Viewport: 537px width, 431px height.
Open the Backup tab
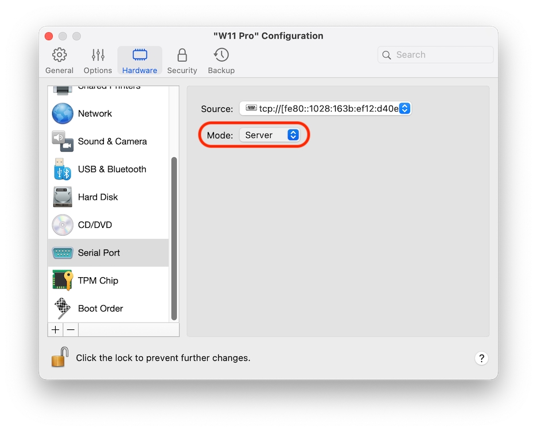(x=221, y=61)
